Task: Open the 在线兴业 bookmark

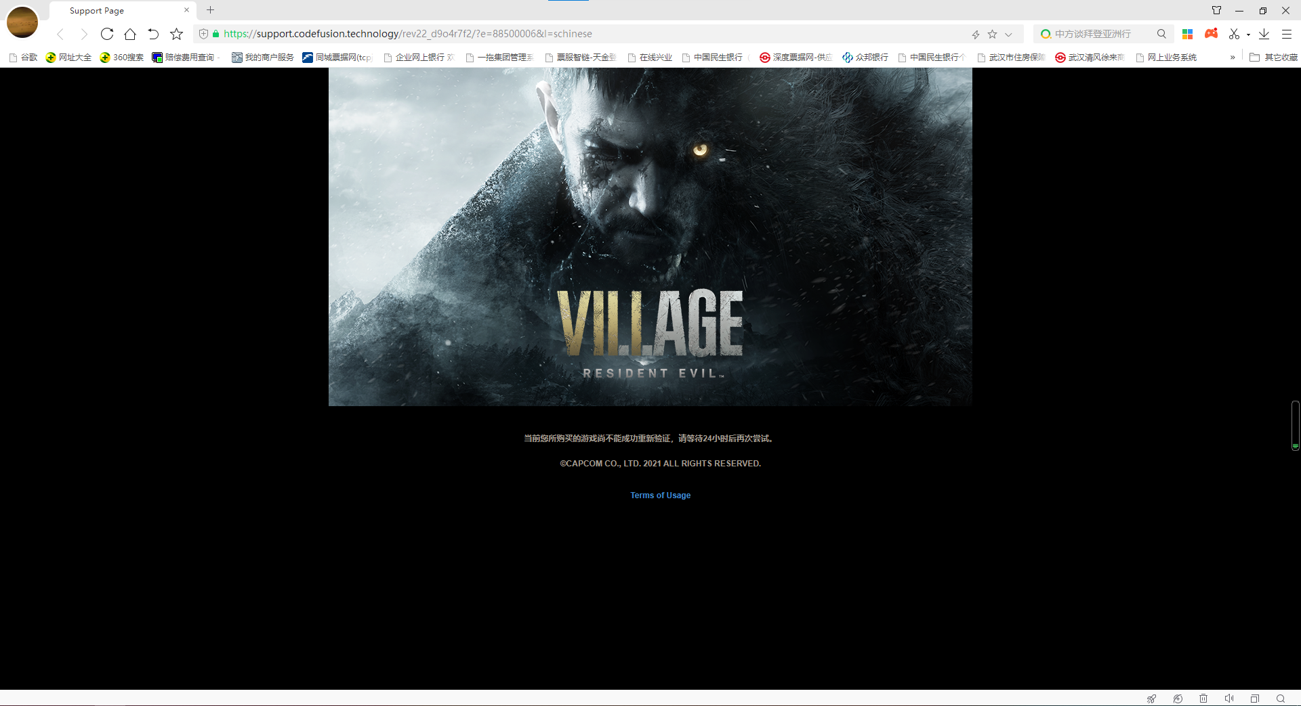Action: 650,58
